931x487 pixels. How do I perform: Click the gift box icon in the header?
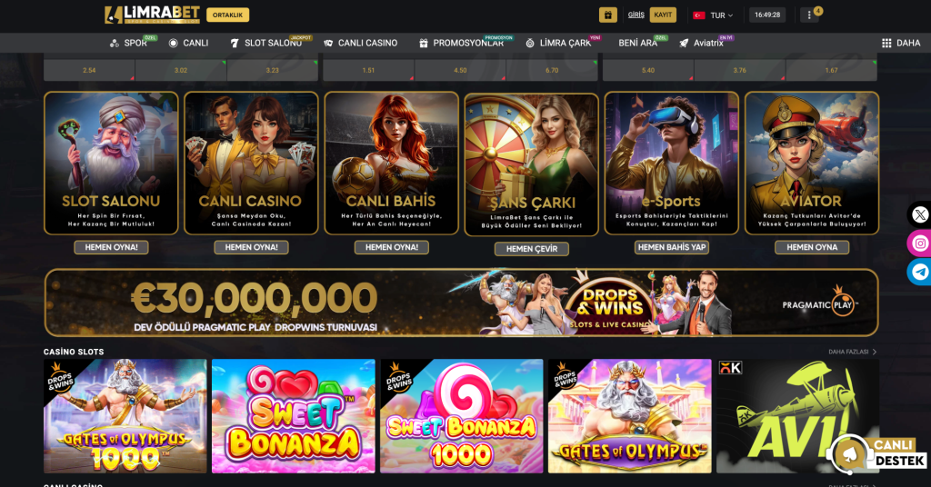point(607,15)
